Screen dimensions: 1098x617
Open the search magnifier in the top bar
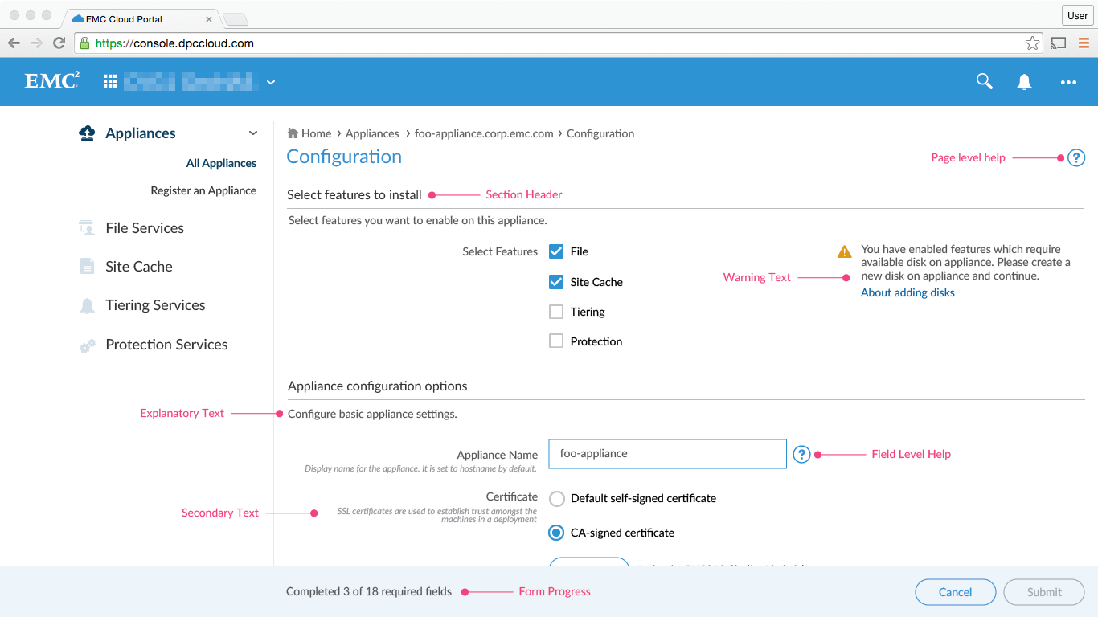pyautogui.click(x=984, y=81)
